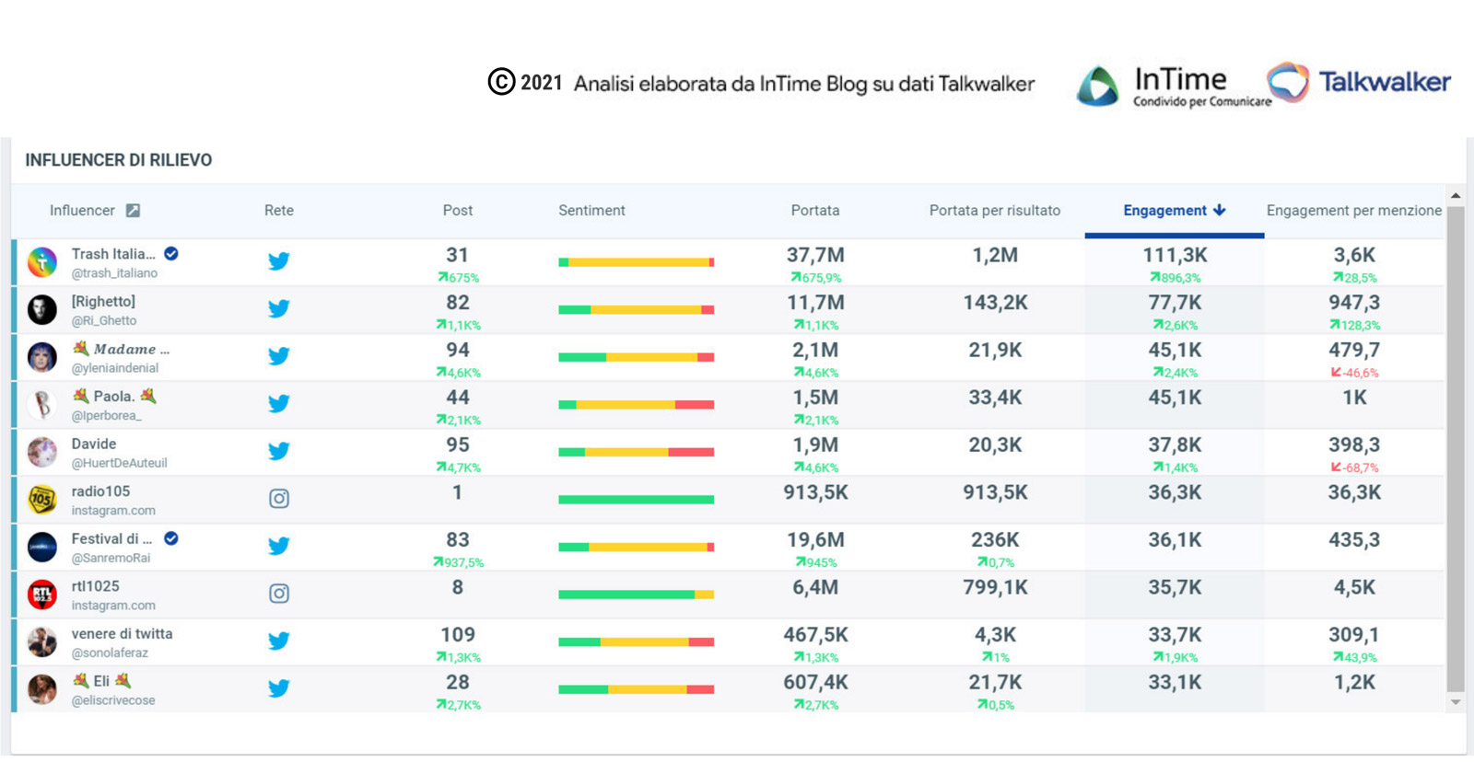Click the 4,5K engagement per menzione value
The width and height of the screenshot is (1474, 762).
click(x=1354, y=587)
